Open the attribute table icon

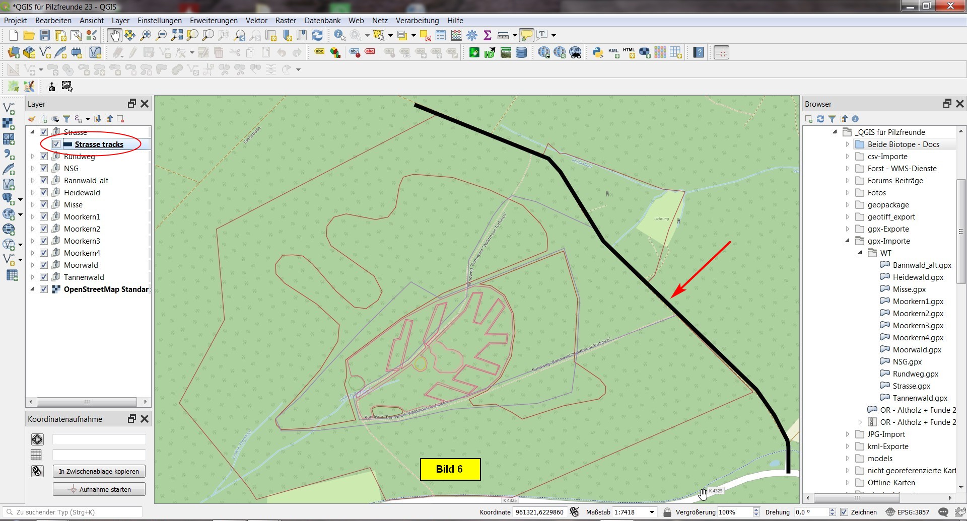pos(441,35)
